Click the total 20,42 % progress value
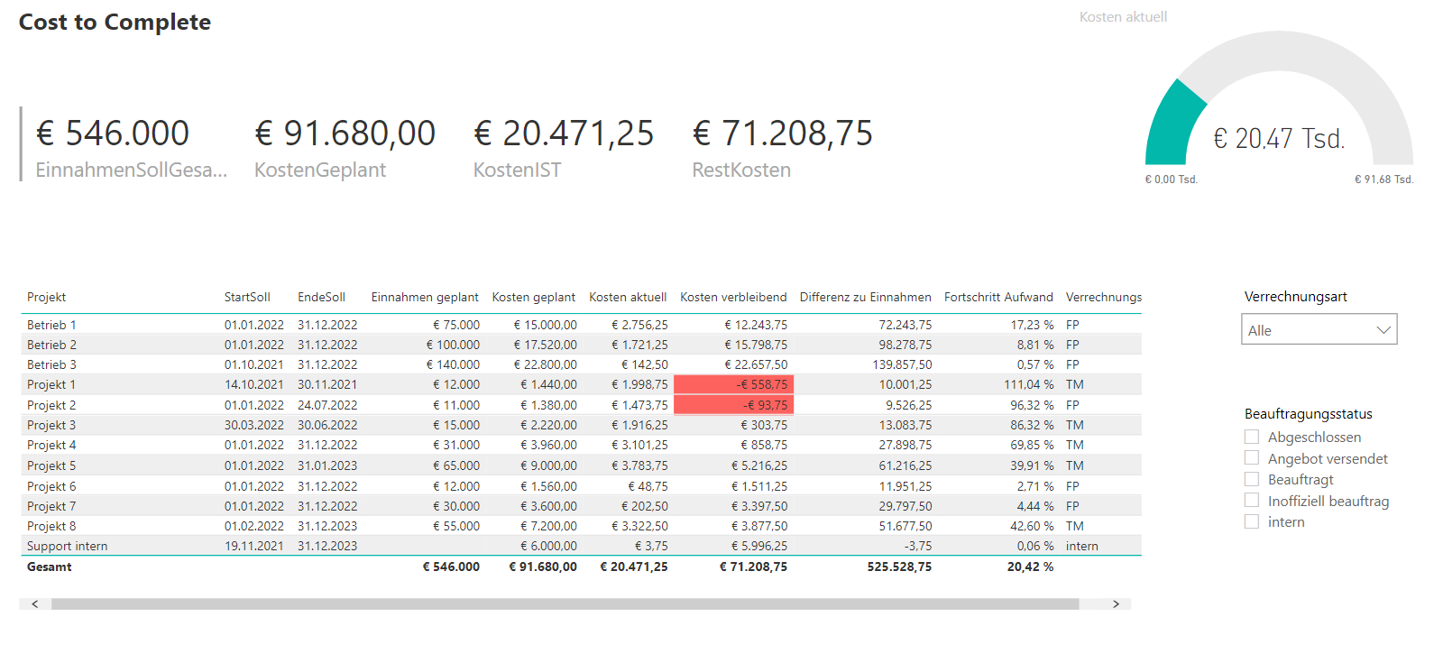 click(1030, 567)
